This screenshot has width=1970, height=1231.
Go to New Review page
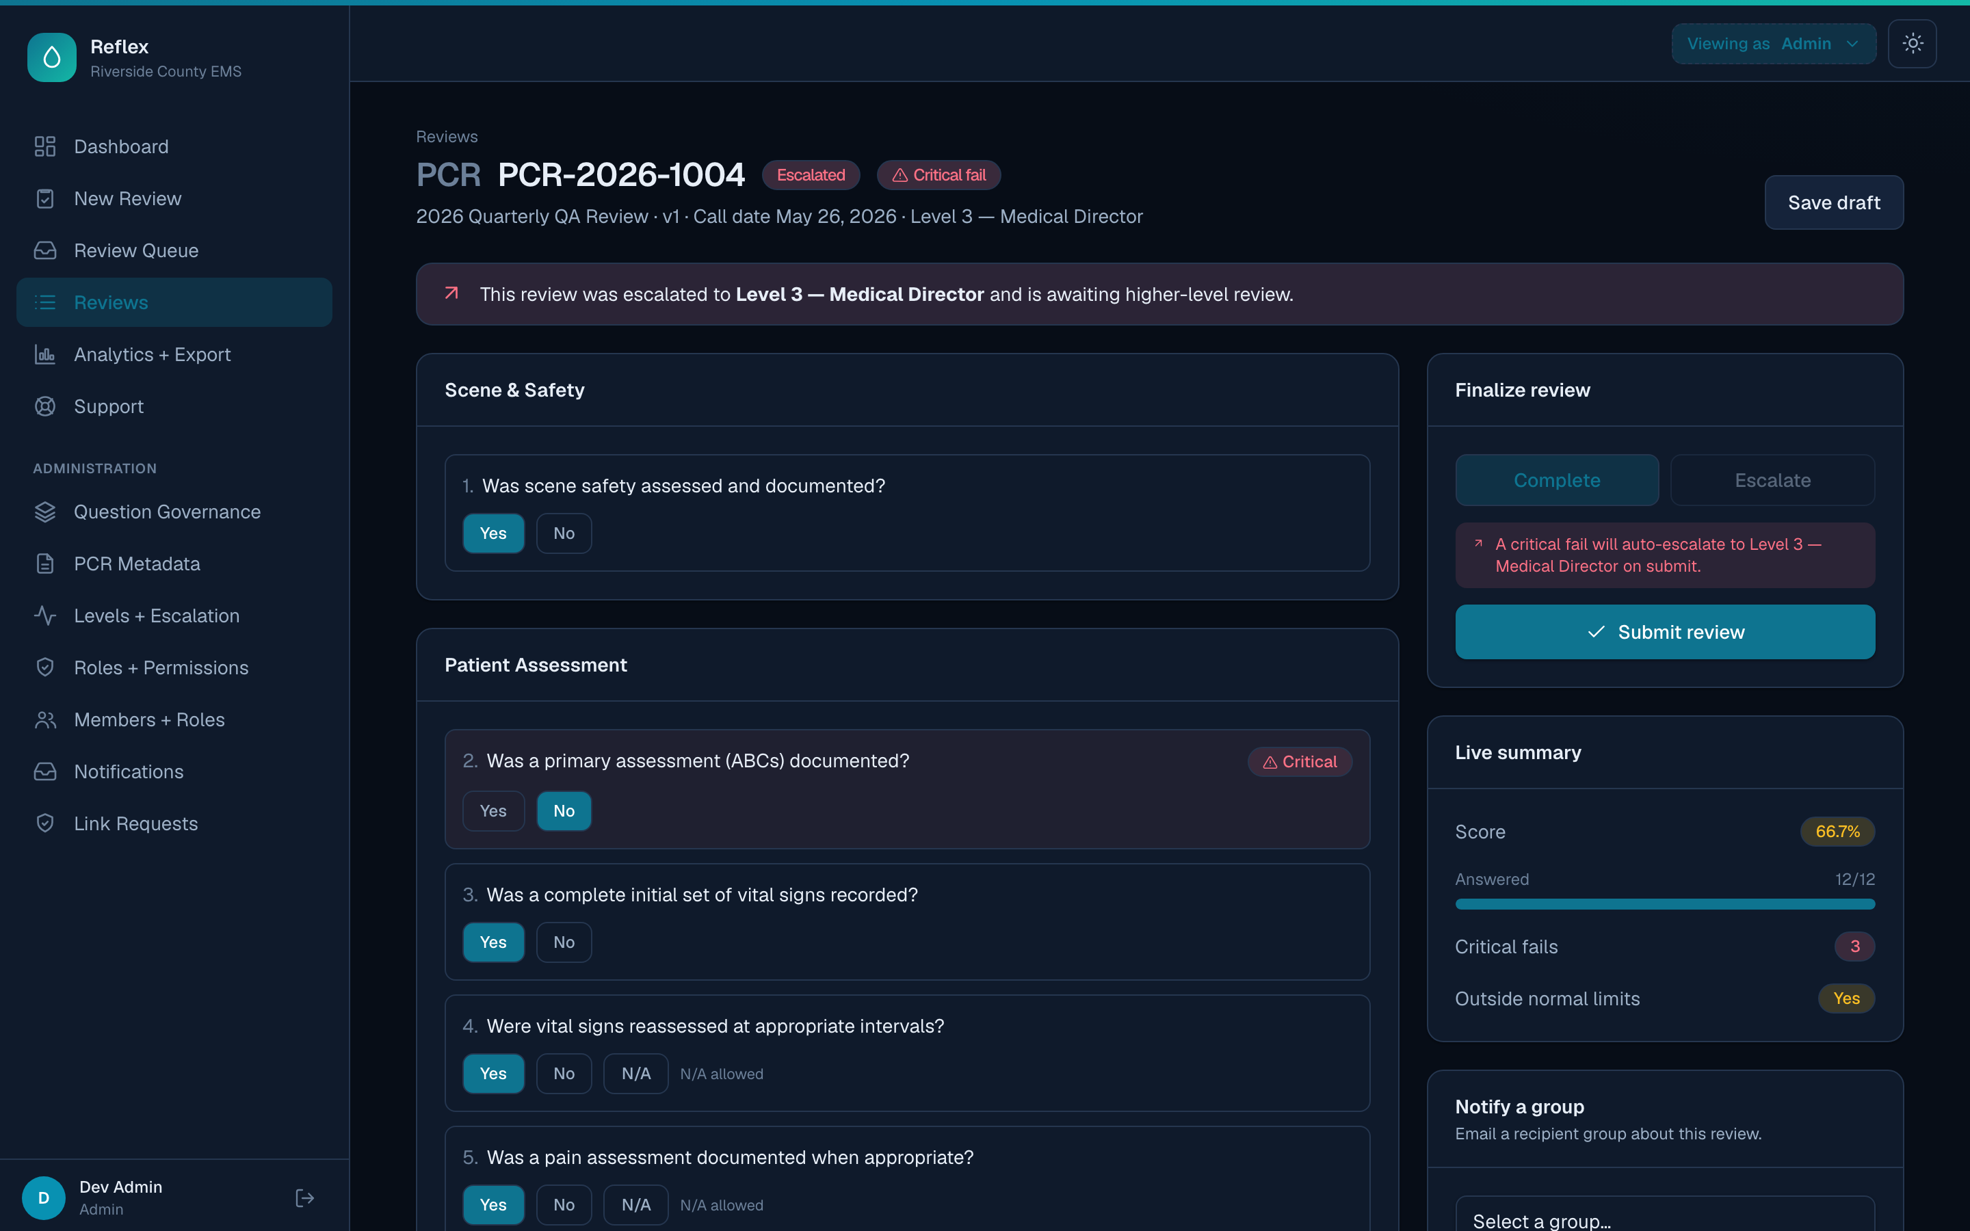174,198
